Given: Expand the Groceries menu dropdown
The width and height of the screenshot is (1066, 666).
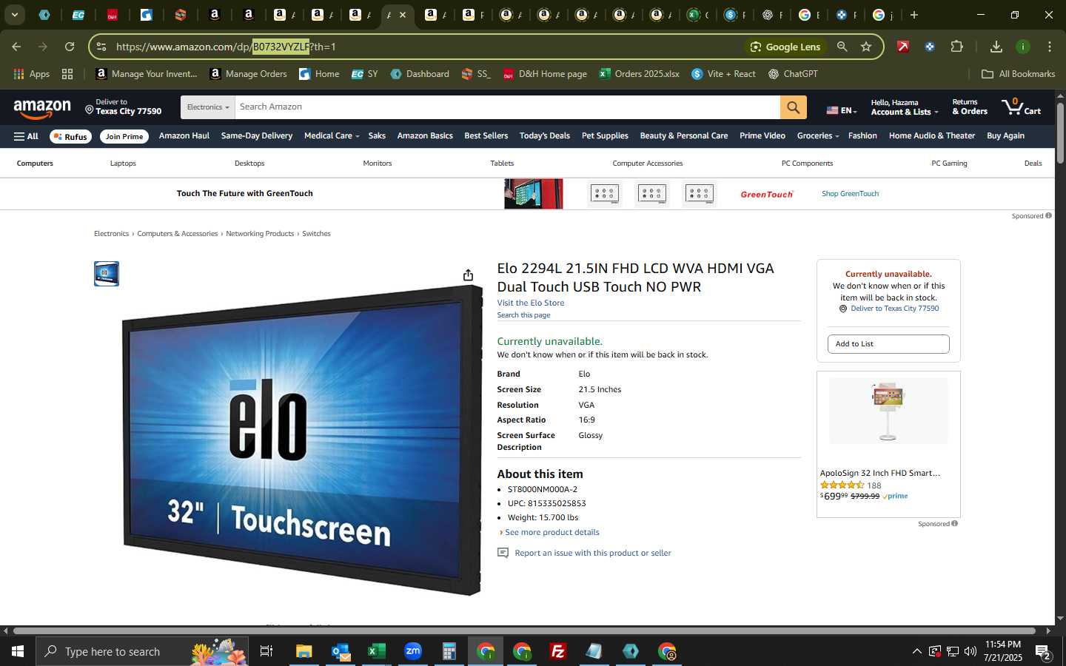Looking at the screenshot, I should (x=818, y=136).
